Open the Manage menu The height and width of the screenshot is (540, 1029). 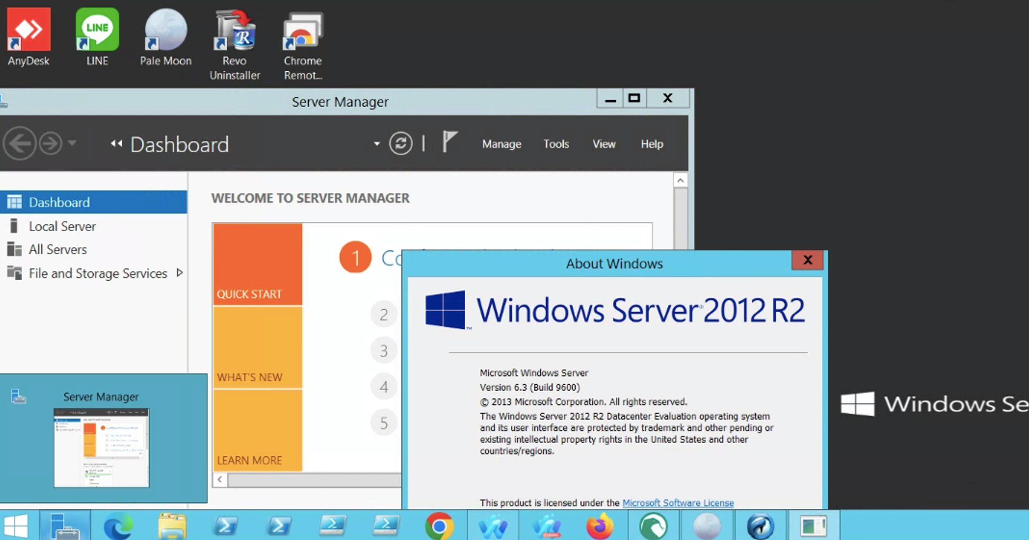[501, 144]
